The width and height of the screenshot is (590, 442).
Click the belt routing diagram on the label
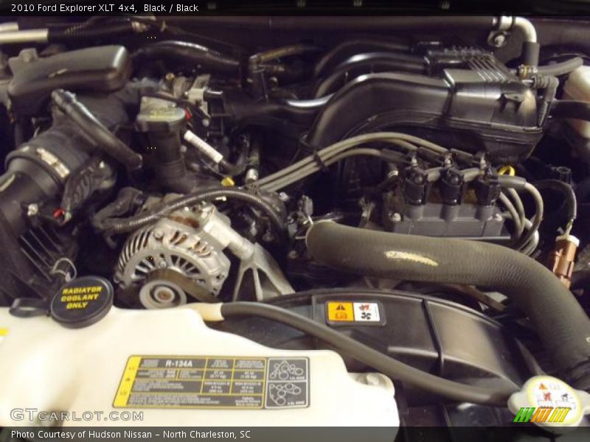[287, 381]
